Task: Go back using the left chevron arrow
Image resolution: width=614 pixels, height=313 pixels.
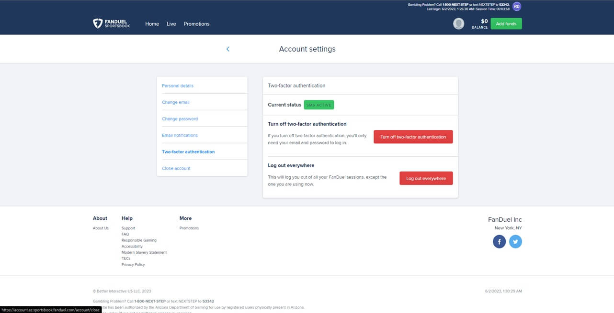Action: [x=228, y=49]
